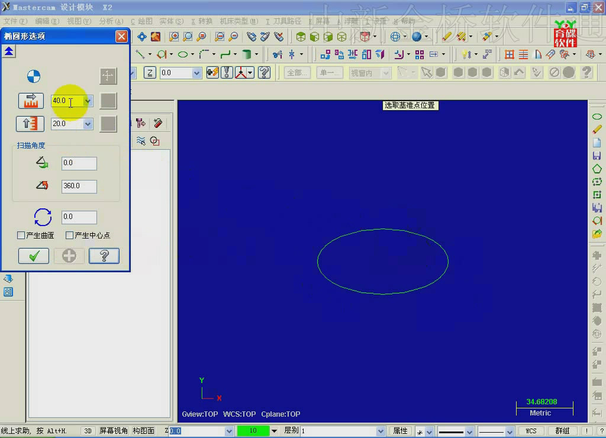The height and width of the screenshot is (438, 606).
Task: Click the rotation angle 0.0 field
Action: tap(79, 217)
